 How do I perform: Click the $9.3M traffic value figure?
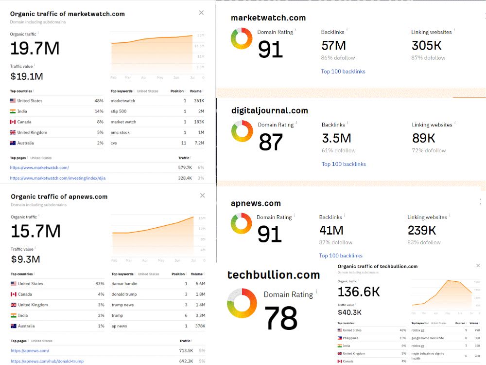[25, 259]
